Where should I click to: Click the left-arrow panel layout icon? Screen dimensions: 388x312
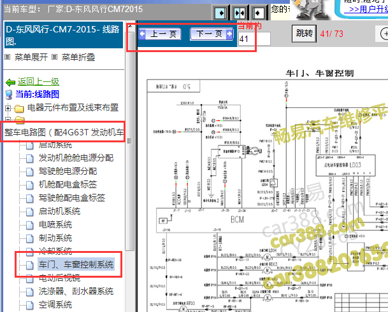coord(258,13)
